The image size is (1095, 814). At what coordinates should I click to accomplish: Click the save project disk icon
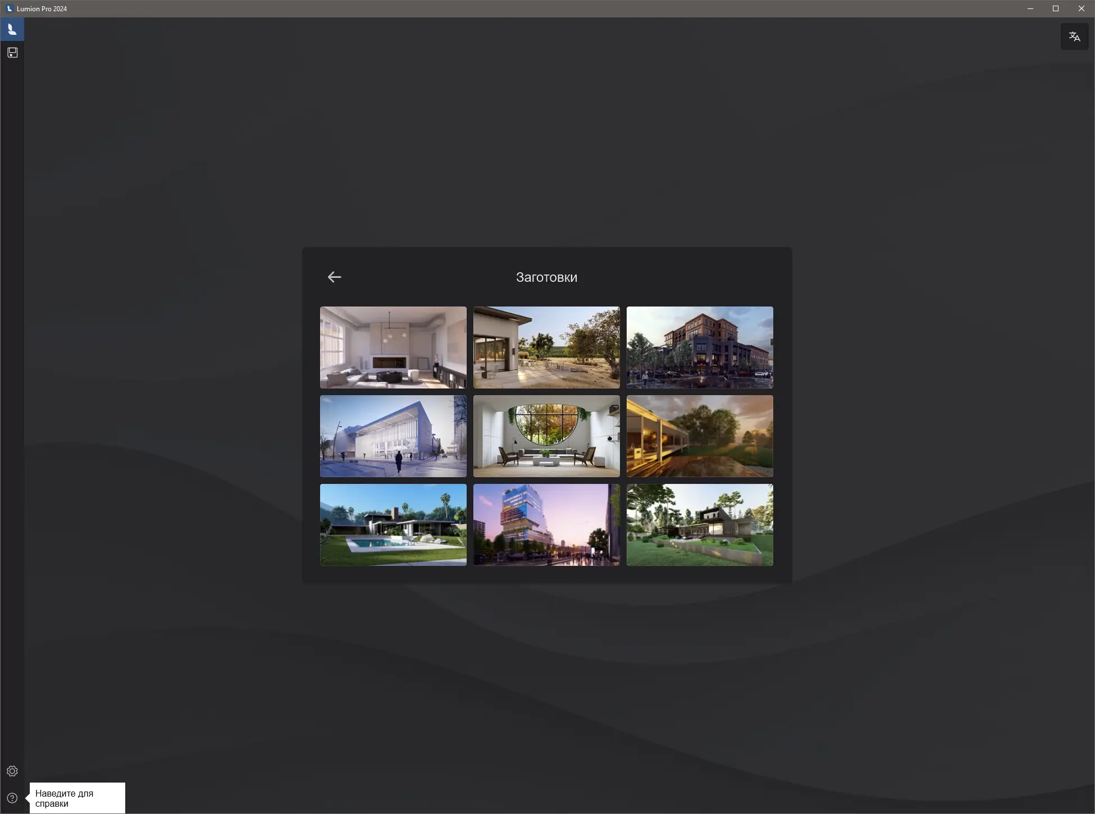[x=12, y=53]
